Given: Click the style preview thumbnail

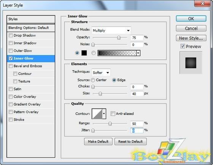Looking at the screenshot, I should [191, 63].
